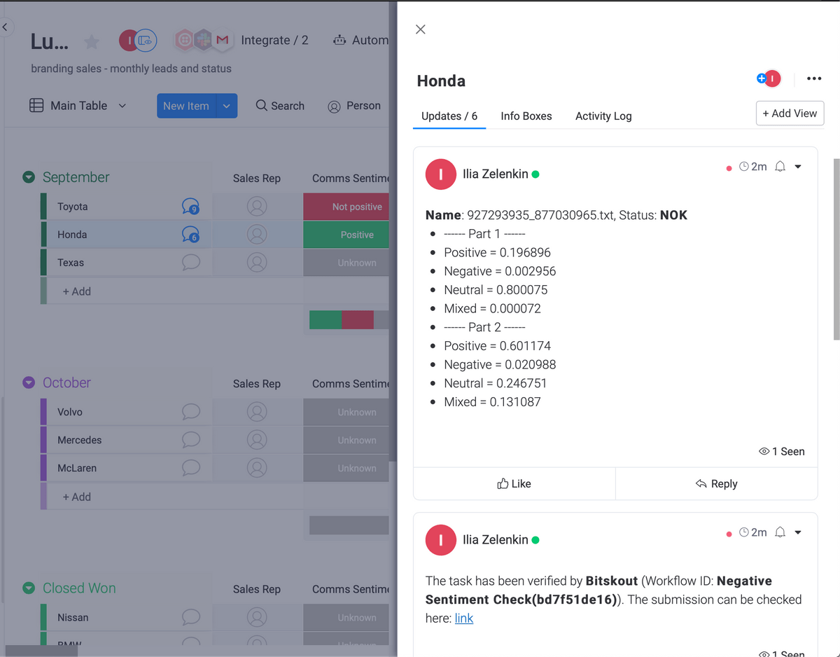Click the Honda panel title
Image resolution: width=840 pixels, height=657 pixels.
441,81
